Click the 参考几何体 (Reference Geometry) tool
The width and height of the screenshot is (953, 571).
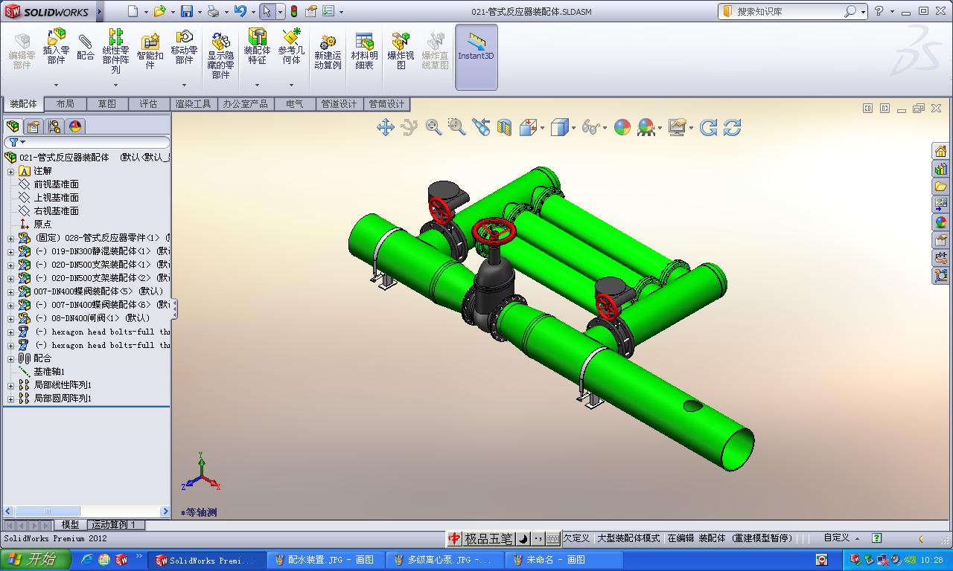[291, 47]
